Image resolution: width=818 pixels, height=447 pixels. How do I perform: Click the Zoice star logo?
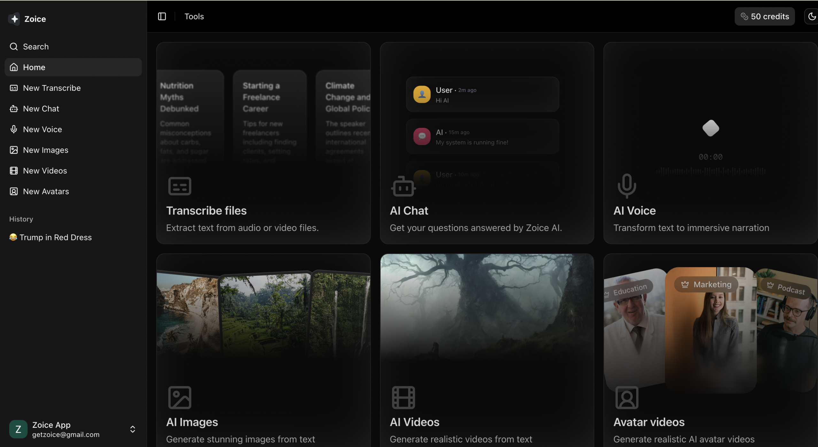coord(14,19)
